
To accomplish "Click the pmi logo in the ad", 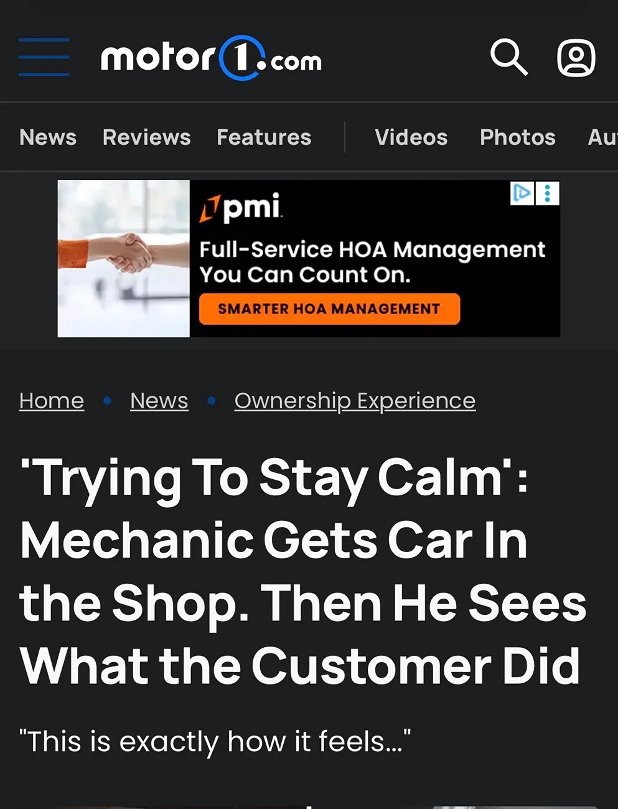I will (240, 208).
